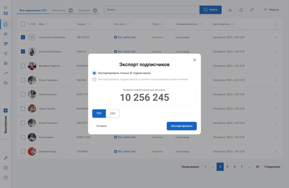Screen dimensions: 289x188
Task: Open row menu for Анастасия Алексейчик
Action: point(276,37)
